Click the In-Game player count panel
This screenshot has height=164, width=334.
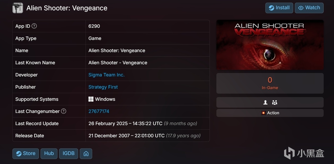tap(270, 83)
